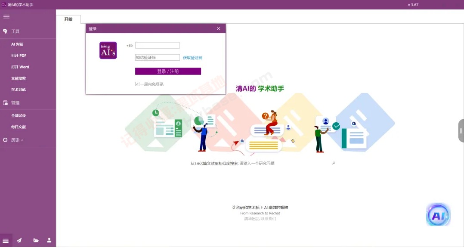The image size is (464, 248).
Task: Click the tsing AI's logo in login dialog
Action: 108,50
